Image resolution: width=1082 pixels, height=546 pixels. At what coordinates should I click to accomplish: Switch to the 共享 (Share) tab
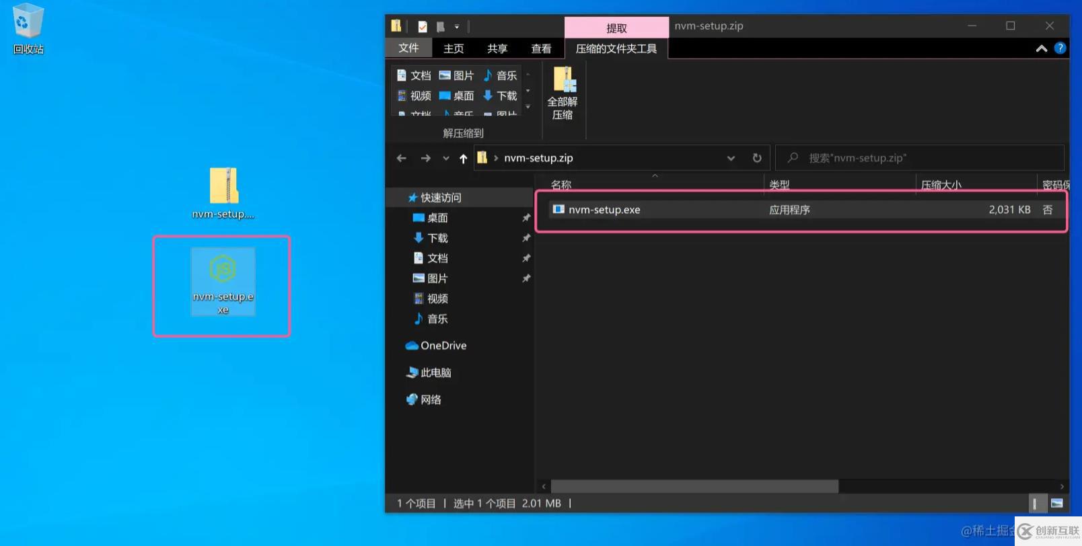coord(497,48)
